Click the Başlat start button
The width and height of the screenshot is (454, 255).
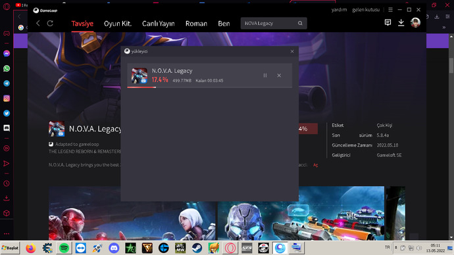tap(10, 248)
